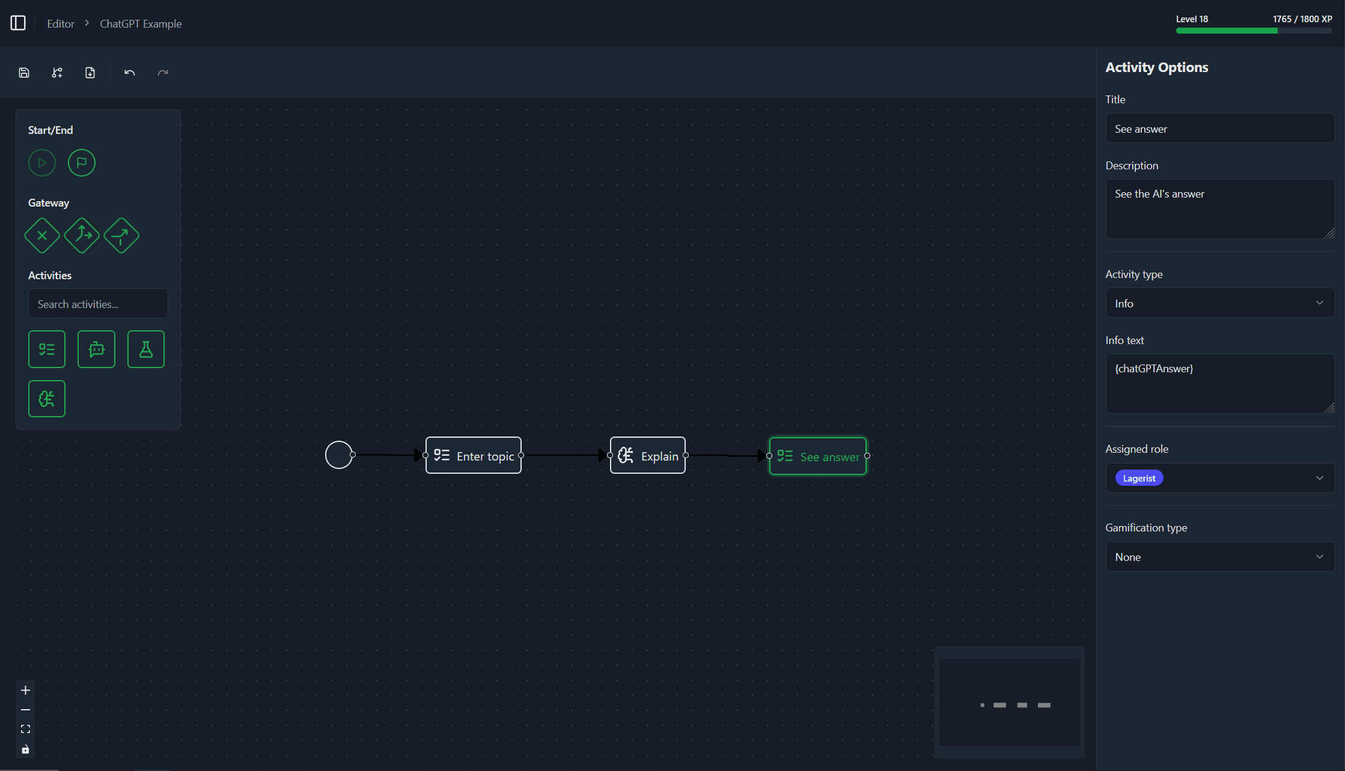Click the branch/version icon in toolbar

57,73
